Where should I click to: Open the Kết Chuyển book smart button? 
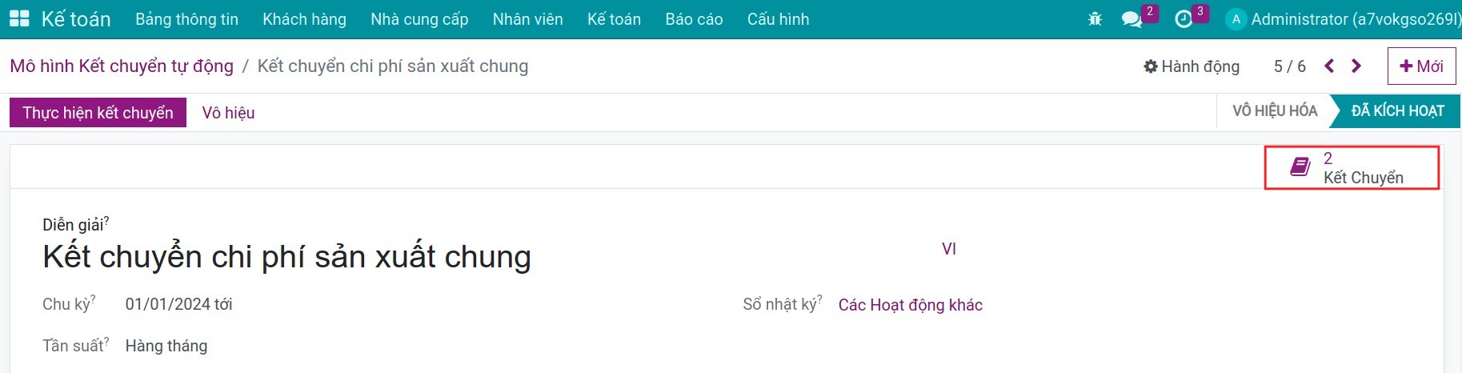(1352, 167)
